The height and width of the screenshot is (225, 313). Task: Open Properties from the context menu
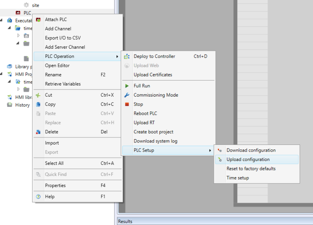click(x=55, y=186)
